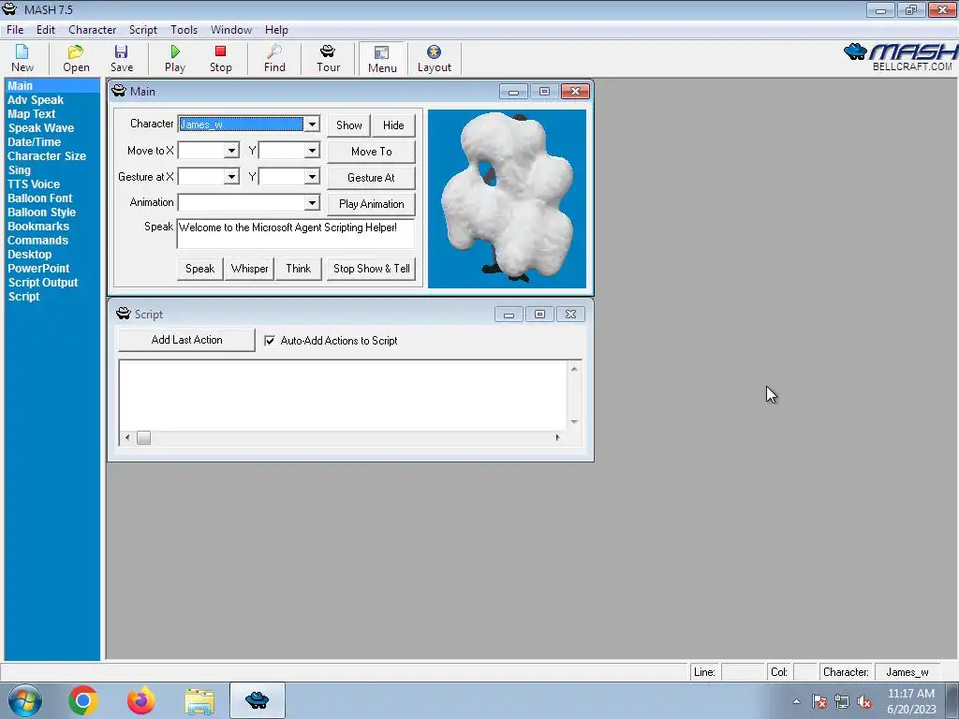959x719 pixels.
Task: Stop the script with the red Stop icon
Action: (x=220, y=59)
